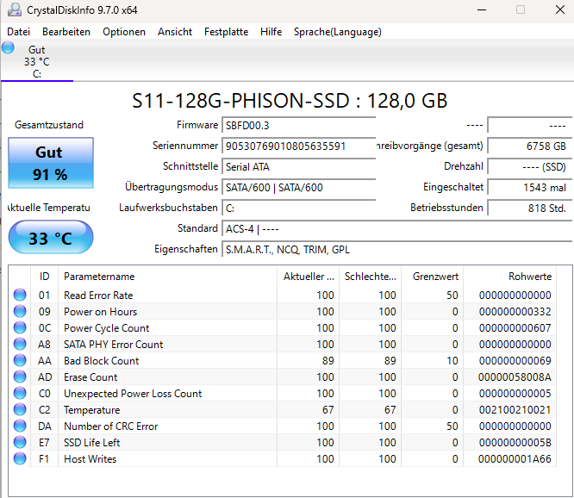Click status orb of Read Error Rate row

(20, 295)
